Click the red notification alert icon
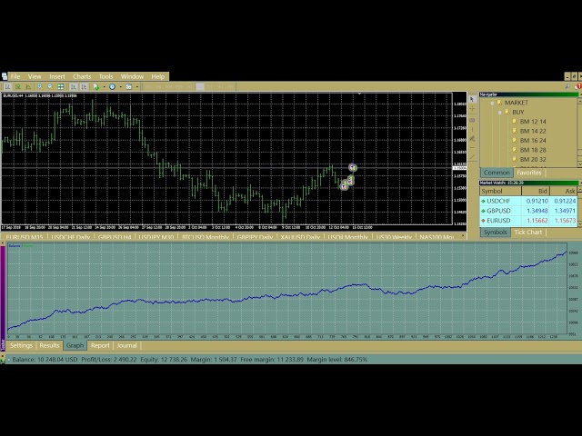 coord(577,87)
